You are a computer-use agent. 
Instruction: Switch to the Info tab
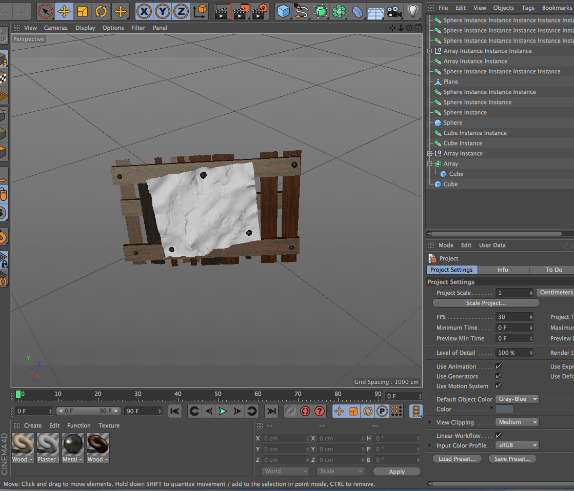(x=503, y=270)
